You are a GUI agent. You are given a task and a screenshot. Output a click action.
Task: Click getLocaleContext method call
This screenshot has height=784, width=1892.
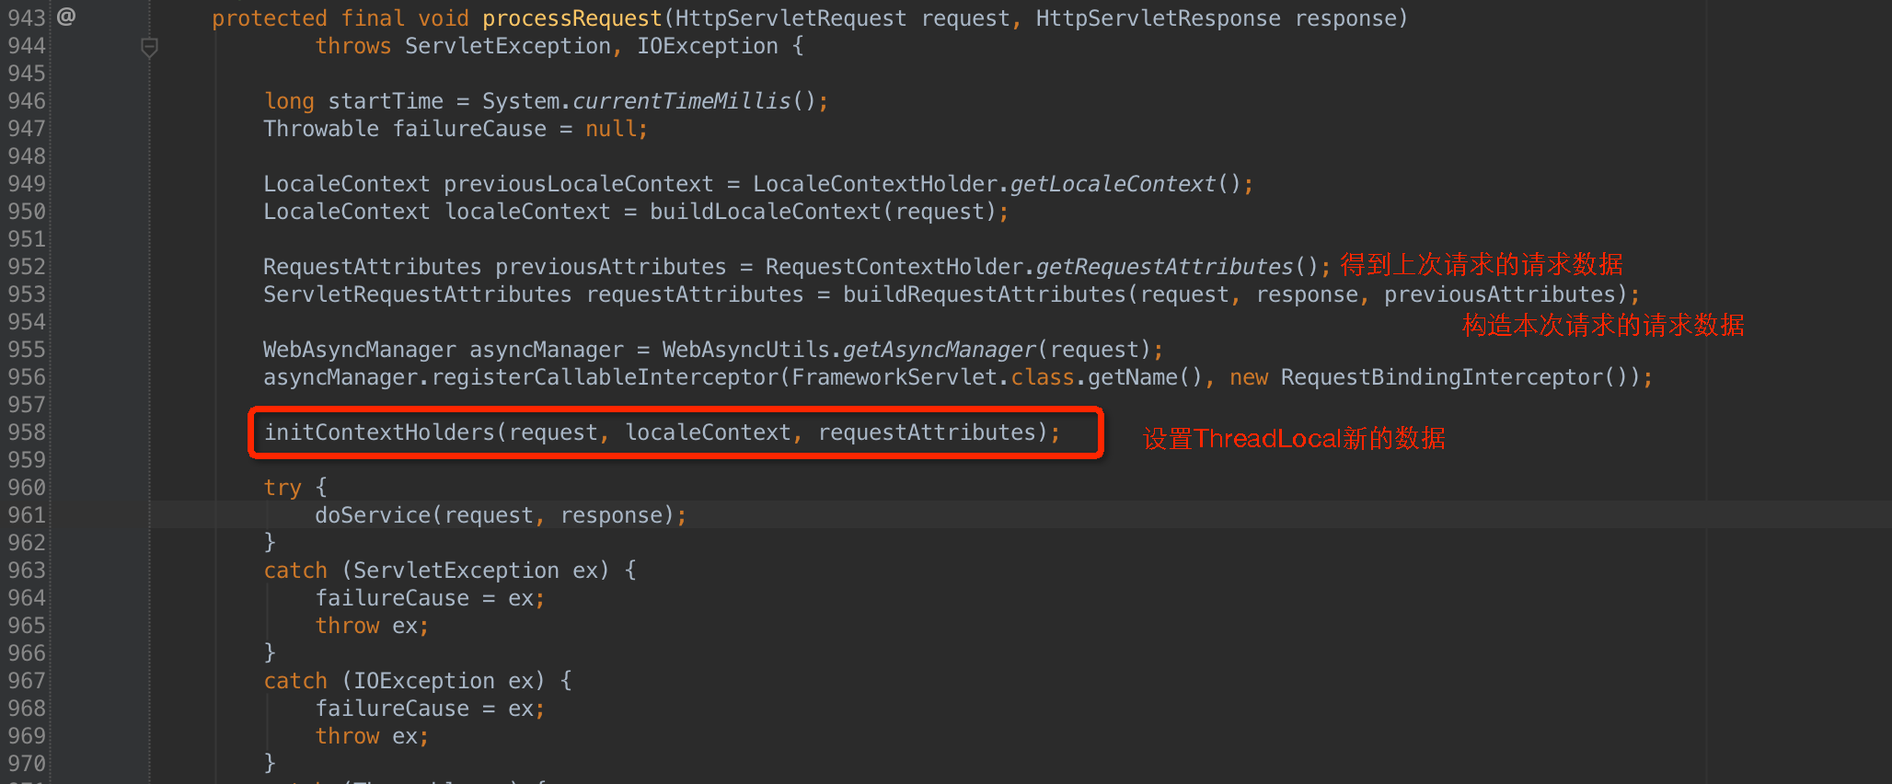[x=1113, y=184]
